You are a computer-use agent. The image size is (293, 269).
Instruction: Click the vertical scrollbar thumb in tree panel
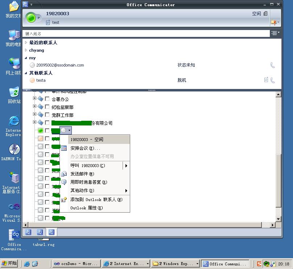(x=278, y=181)
